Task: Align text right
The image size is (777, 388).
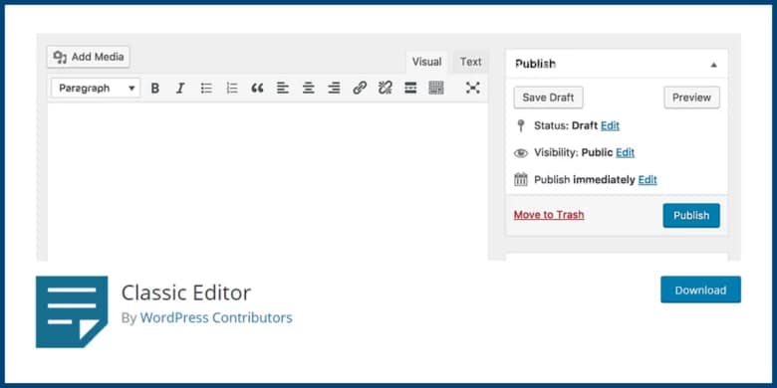Action: 334,89
